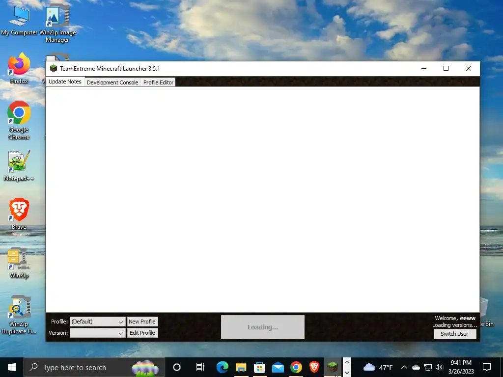Switch to the Update Notes tab

65,81
